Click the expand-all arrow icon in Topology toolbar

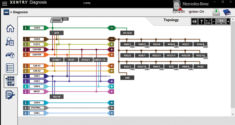tap(194, 22)
